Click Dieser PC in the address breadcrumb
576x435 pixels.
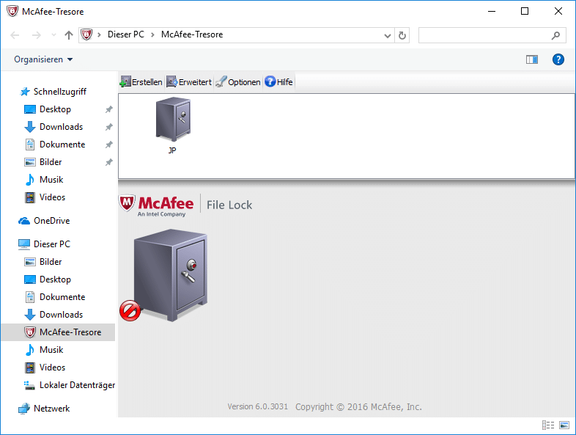click(125, 34)
